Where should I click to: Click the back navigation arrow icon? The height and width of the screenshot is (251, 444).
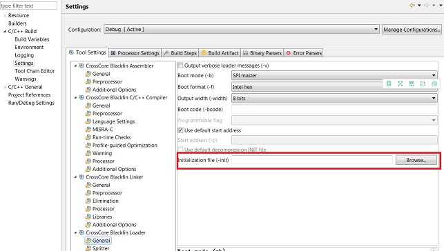[x=412, y=6]
